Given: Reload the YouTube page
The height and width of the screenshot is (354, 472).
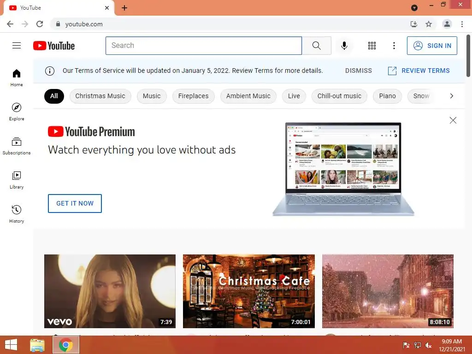Looking at the screenshot, I should click(40, 24).
